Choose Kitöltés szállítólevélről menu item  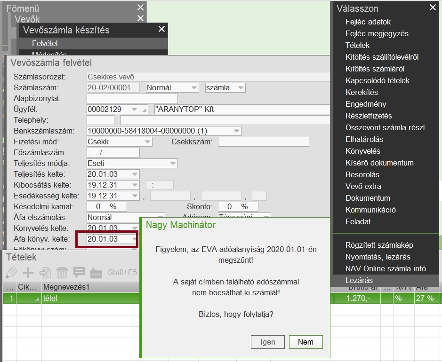[x=382, y=57]
